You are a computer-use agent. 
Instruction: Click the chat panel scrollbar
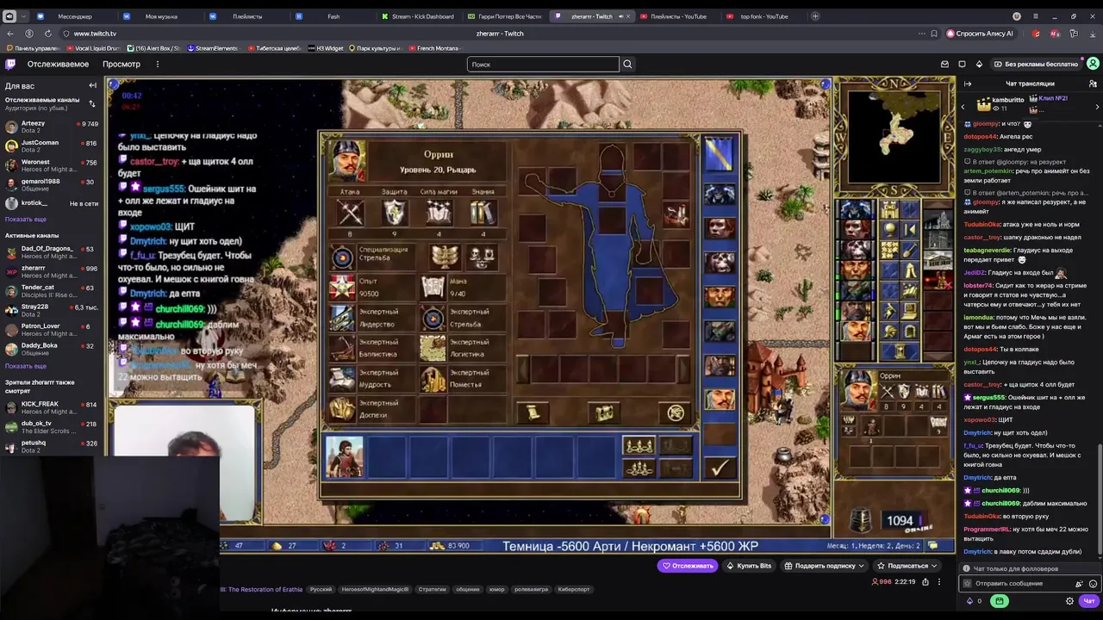tap(1100, 499)
